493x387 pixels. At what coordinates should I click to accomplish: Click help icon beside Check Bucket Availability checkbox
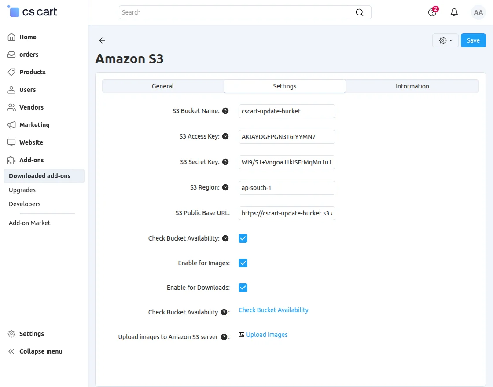tap(225, 238)
